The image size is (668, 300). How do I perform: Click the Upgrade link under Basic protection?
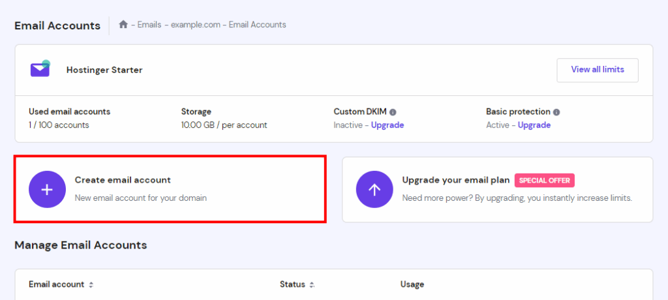point(534,125)
